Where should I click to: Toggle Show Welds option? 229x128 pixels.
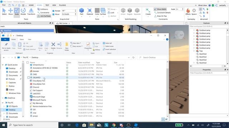pyautogui.click(x=160, y=9)
